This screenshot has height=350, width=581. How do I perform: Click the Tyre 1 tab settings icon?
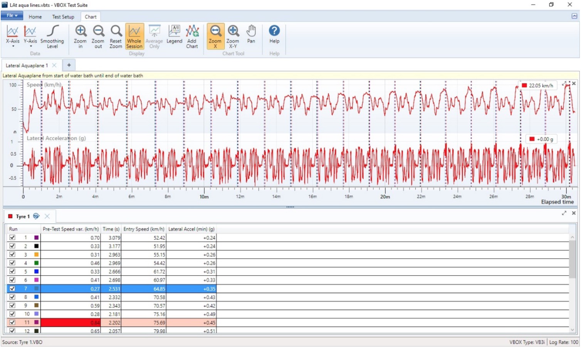click(x=36, y=216)
